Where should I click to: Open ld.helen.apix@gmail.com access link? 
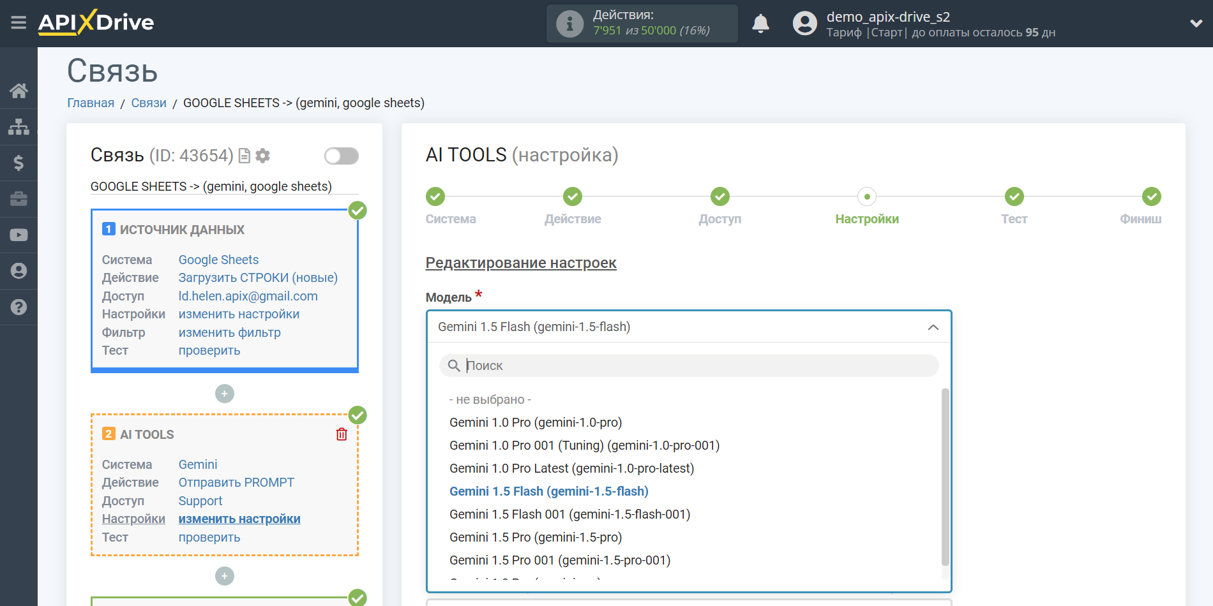(248, 296)
